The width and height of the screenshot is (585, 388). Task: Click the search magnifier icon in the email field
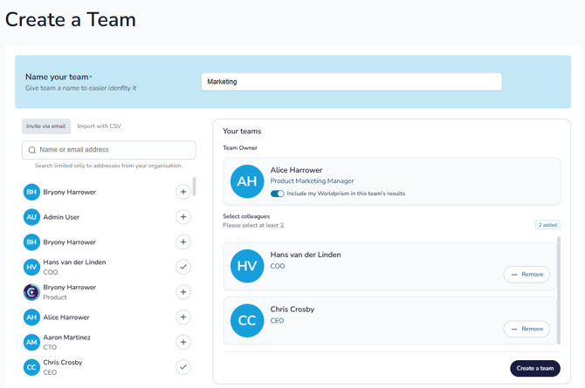point(32,150)
